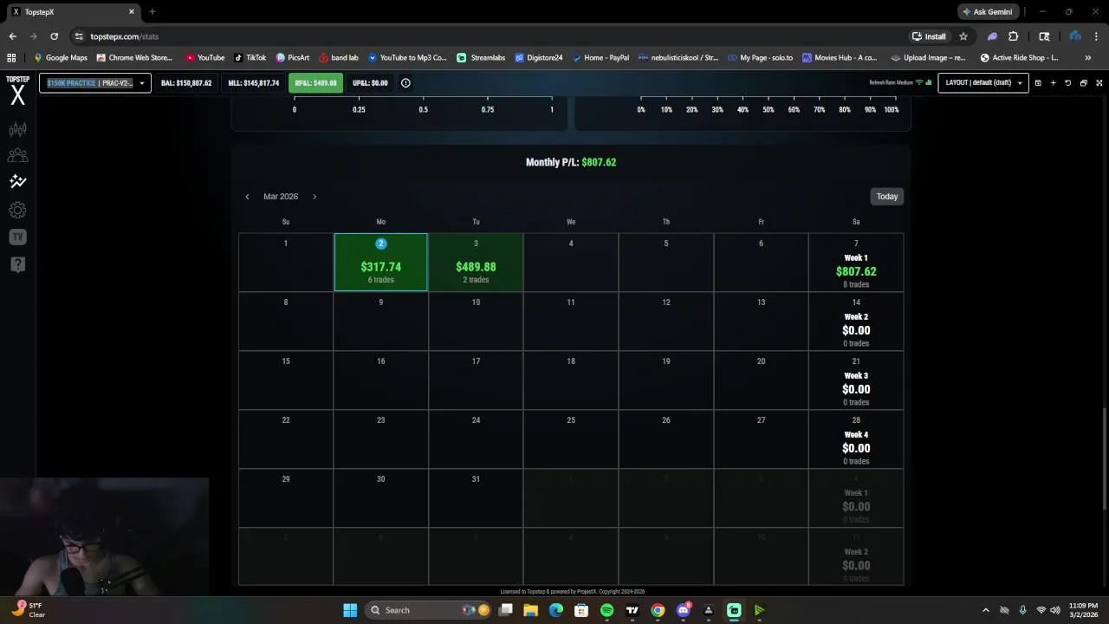Click the page vertical scrollbar thumb
1109x624 pixels.
[1104, 459]
